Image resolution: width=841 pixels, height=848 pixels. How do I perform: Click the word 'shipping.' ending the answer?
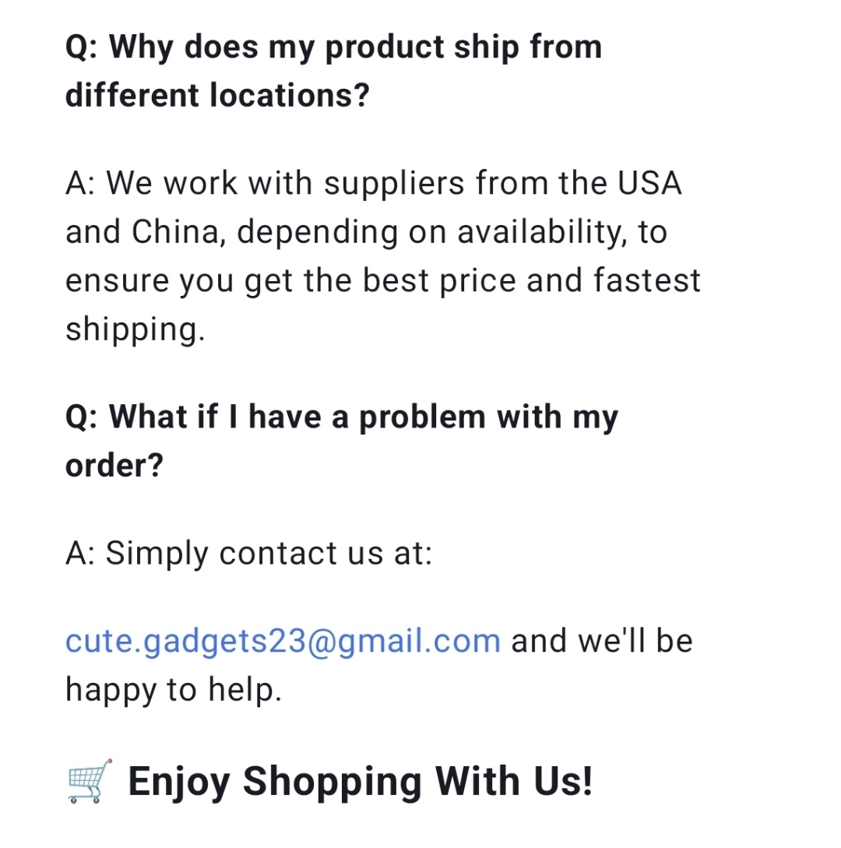pyautogui.click(x=135, y=330)
